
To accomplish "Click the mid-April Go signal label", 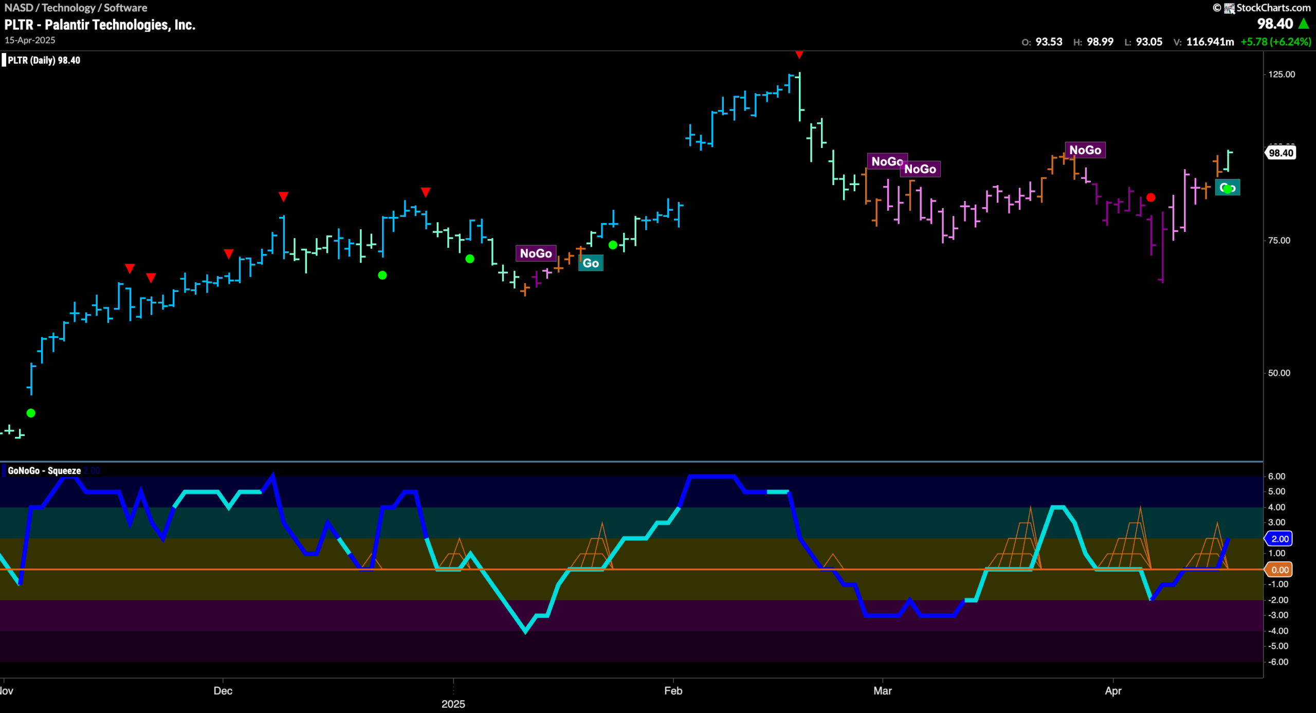I will coord(1228,188).
